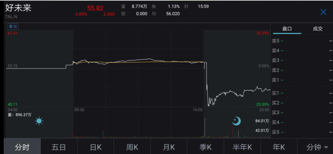Select the 月K chart period
This screenshot has width=333, height=154.
(169, 147)
